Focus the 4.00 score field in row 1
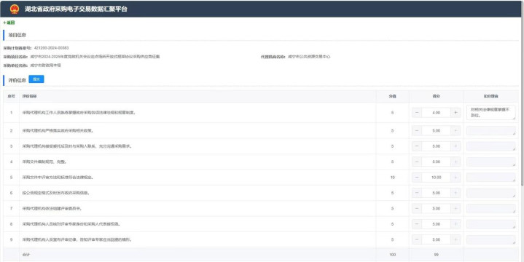524x262 pixels. 436,113
